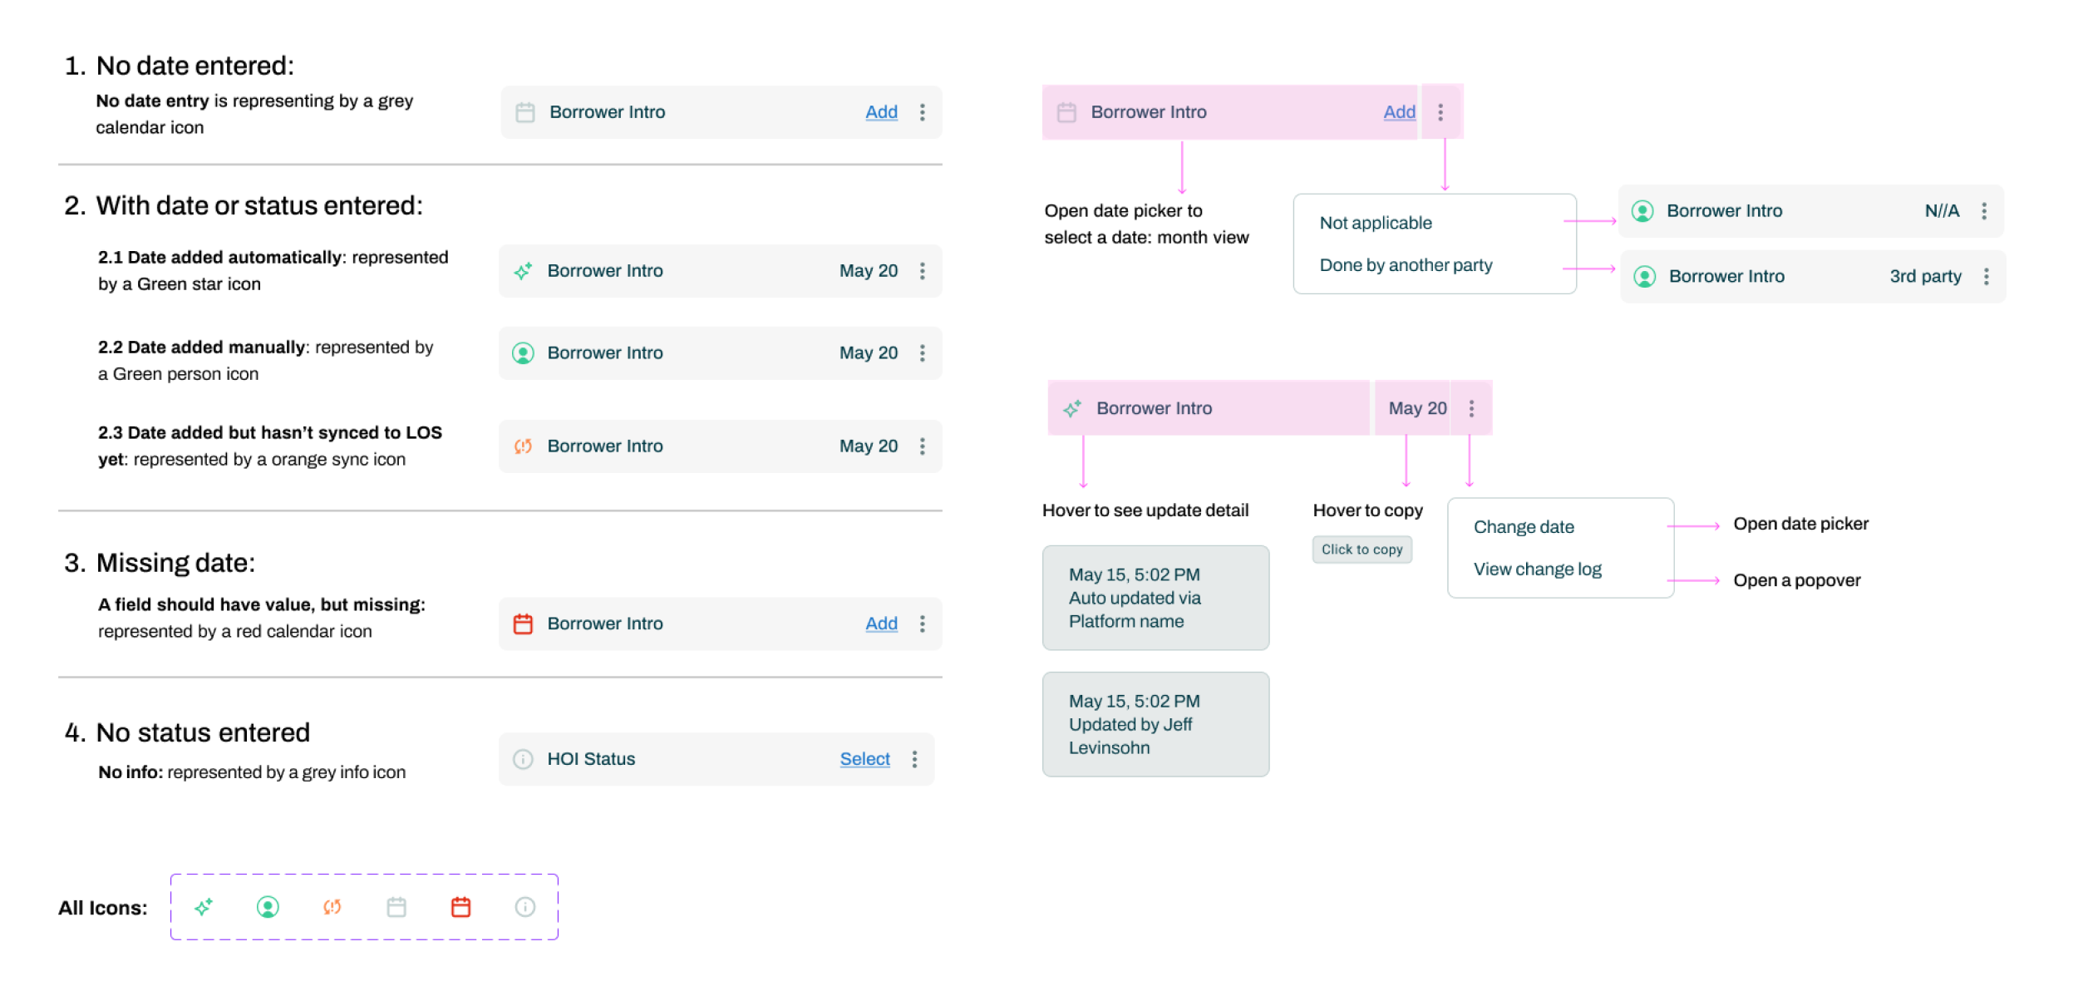Choose Not applicable from the status menu
The height and width of the screenshot is (981, 2078).
[1376, 222]
